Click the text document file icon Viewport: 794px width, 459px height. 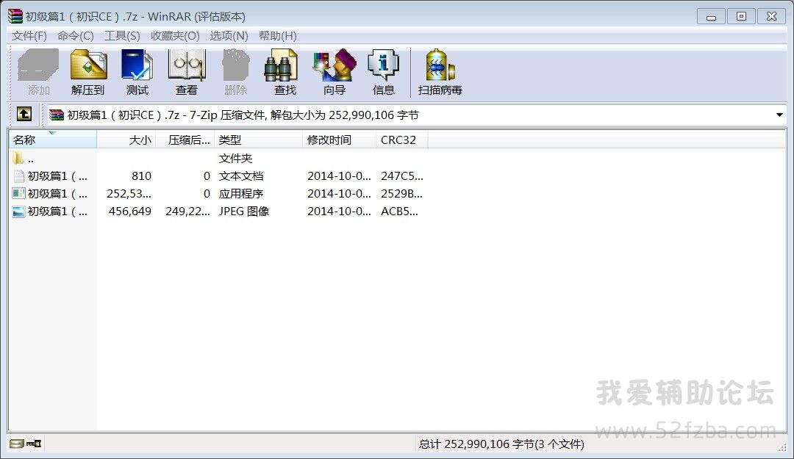(x=18, y=176)
